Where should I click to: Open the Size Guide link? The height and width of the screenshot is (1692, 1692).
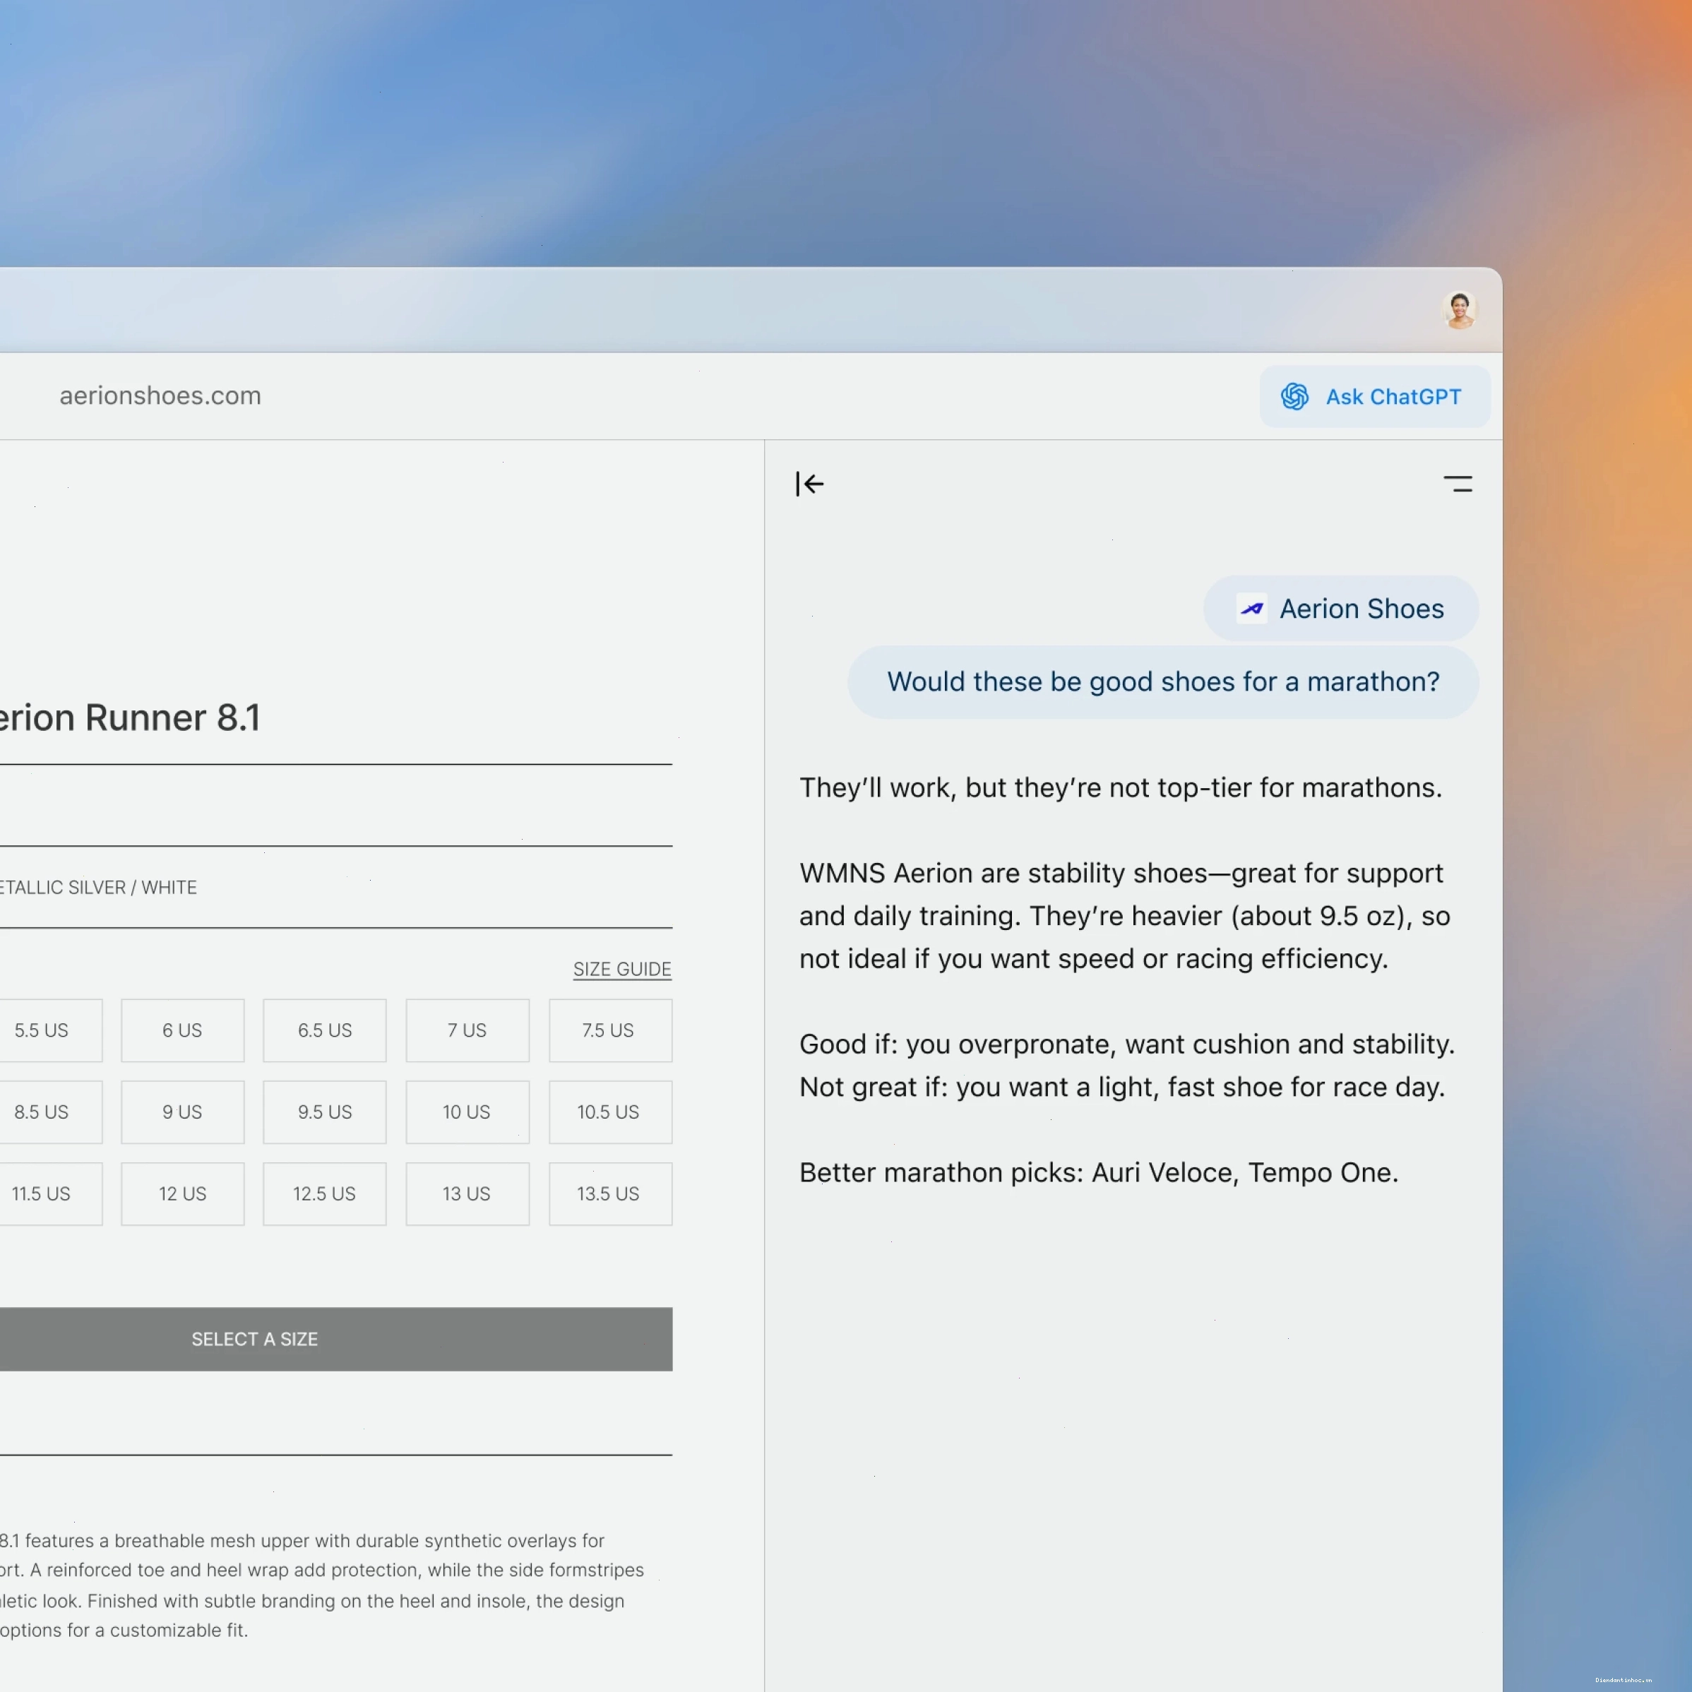point(622,970)
